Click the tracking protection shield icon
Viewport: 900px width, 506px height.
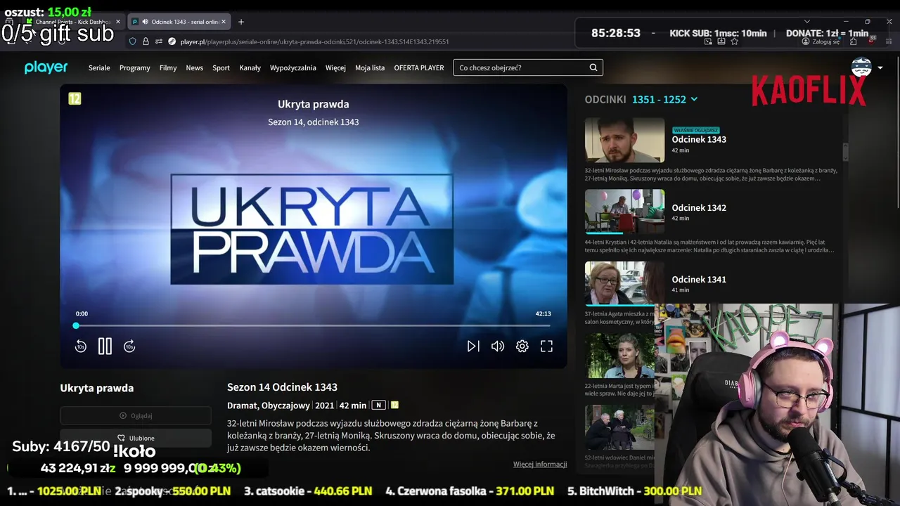click(x=132, y=41)
